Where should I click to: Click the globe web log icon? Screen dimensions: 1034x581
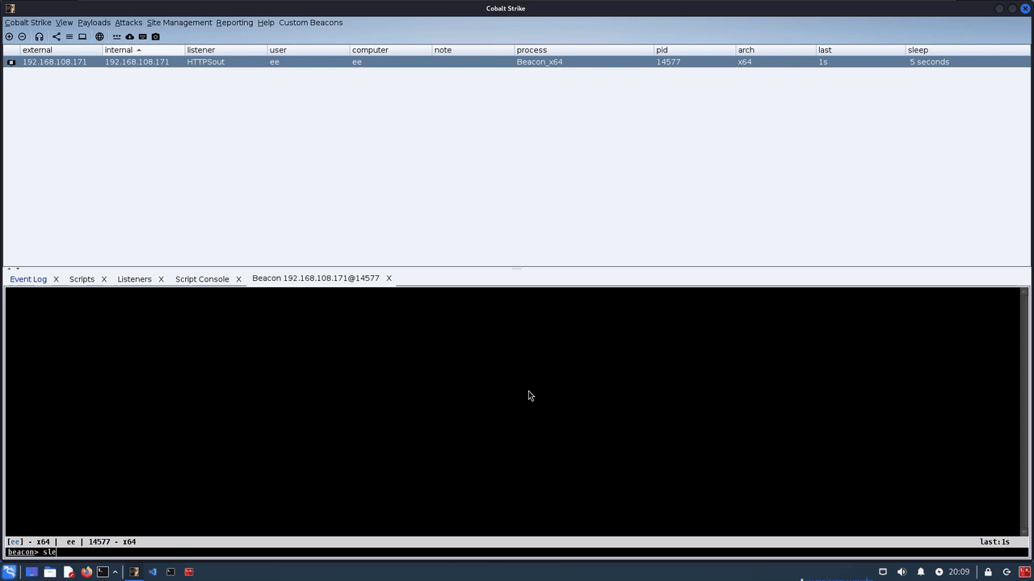[99, 36]
